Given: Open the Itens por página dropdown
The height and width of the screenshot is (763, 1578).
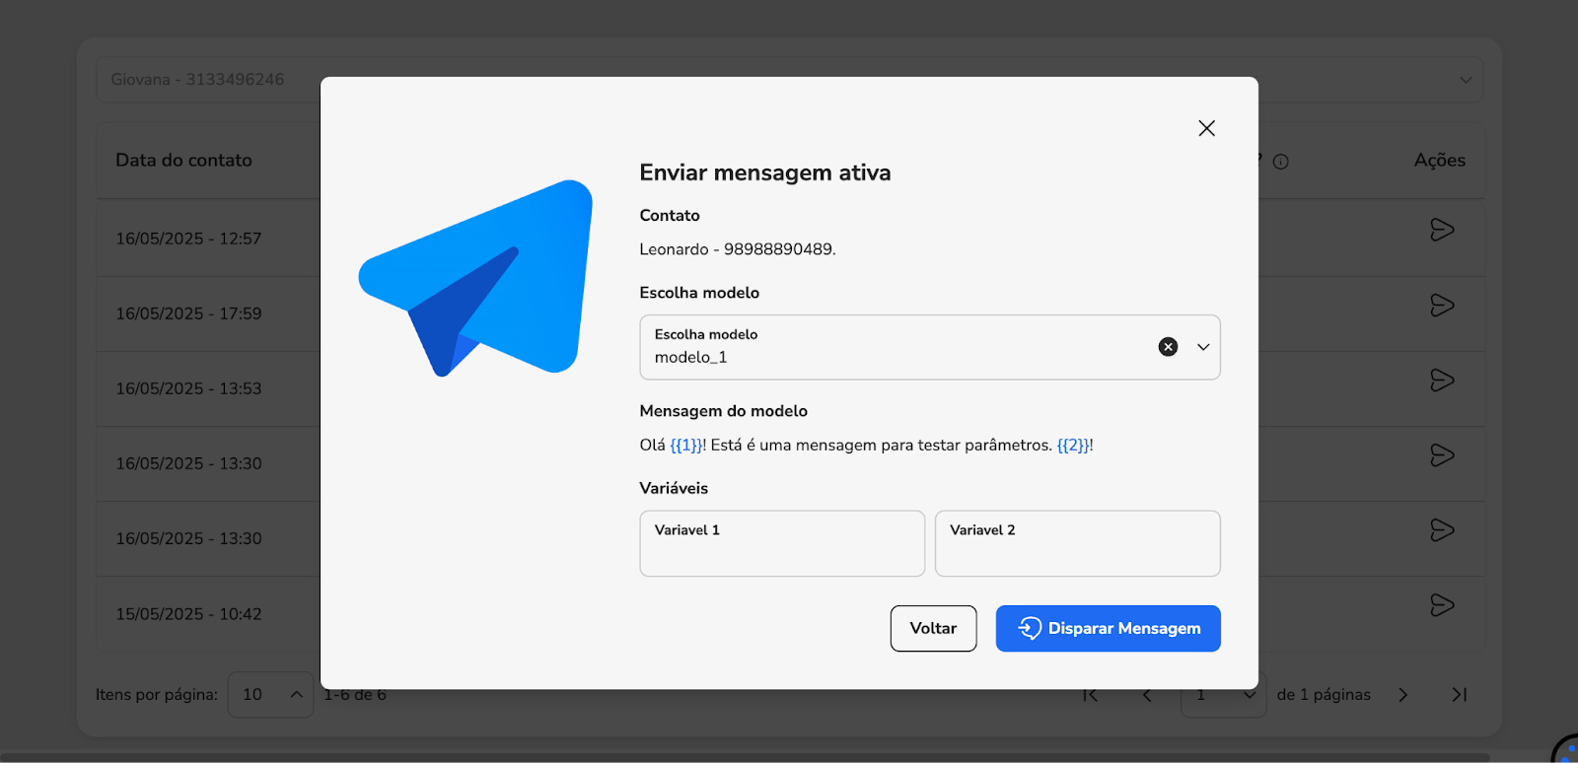Looking at the screenshot, I should [271, 695].
